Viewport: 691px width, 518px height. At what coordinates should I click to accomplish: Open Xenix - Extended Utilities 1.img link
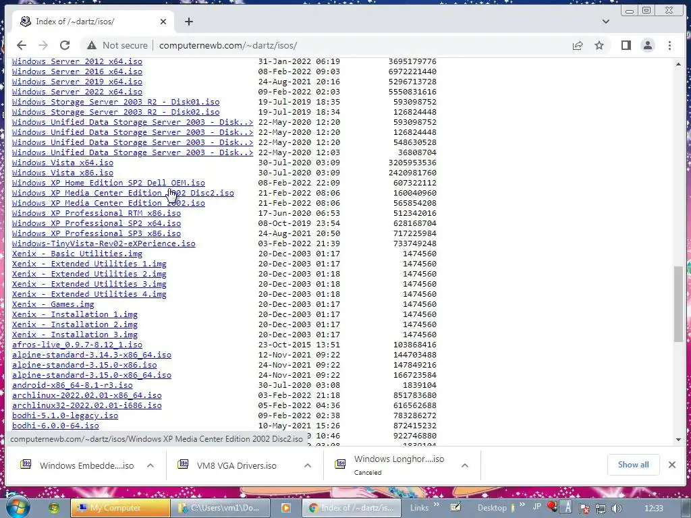click(x=89, y=264)
